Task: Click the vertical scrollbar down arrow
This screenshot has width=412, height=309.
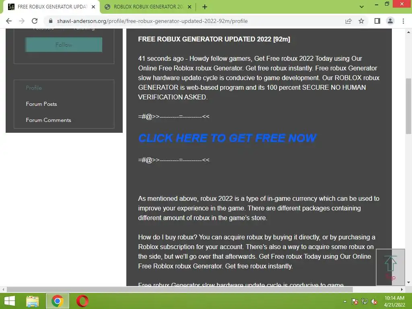Action: click(x=408, y=282)
